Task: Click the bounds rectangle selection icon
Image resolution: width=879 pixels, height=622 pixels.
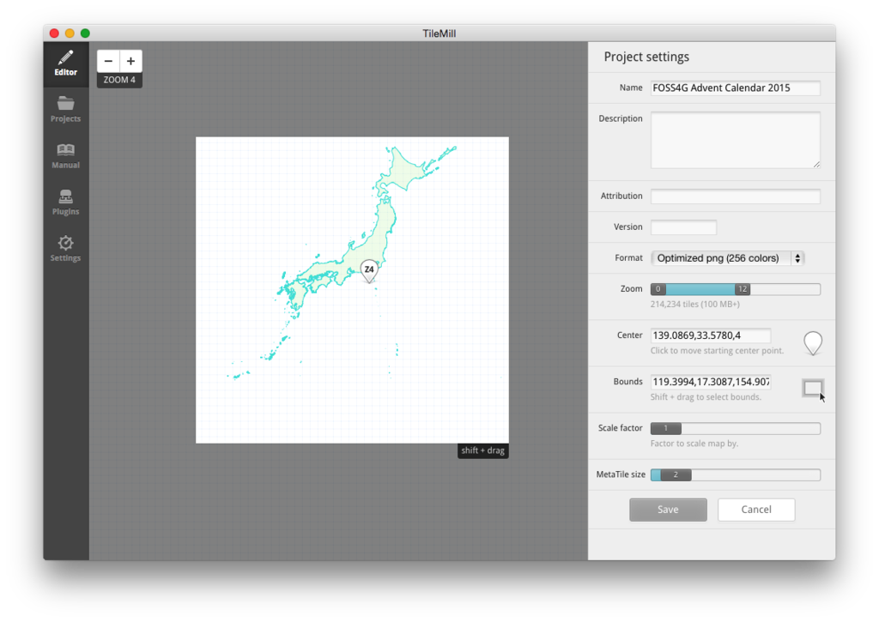Action: point(812,388)
